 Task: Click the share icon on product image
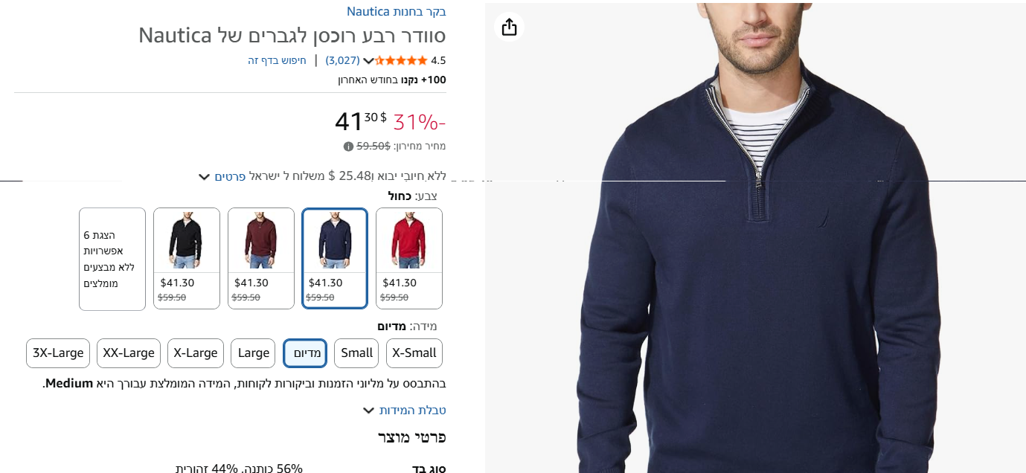tap(509, 28)
